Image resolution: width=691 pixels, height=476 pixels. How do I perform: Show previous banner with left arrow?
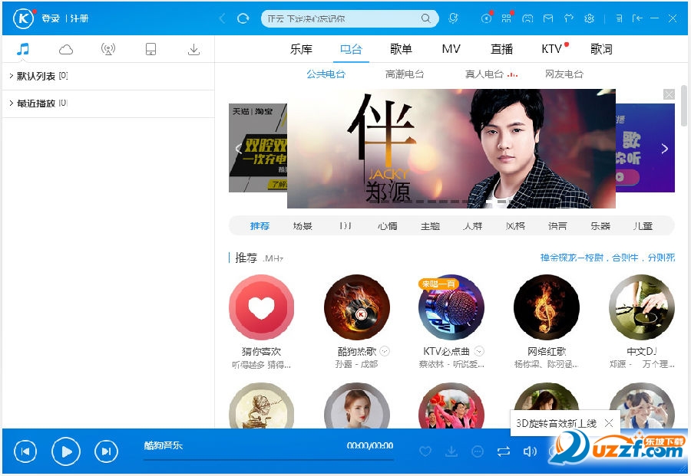click(x=238, y=149)
